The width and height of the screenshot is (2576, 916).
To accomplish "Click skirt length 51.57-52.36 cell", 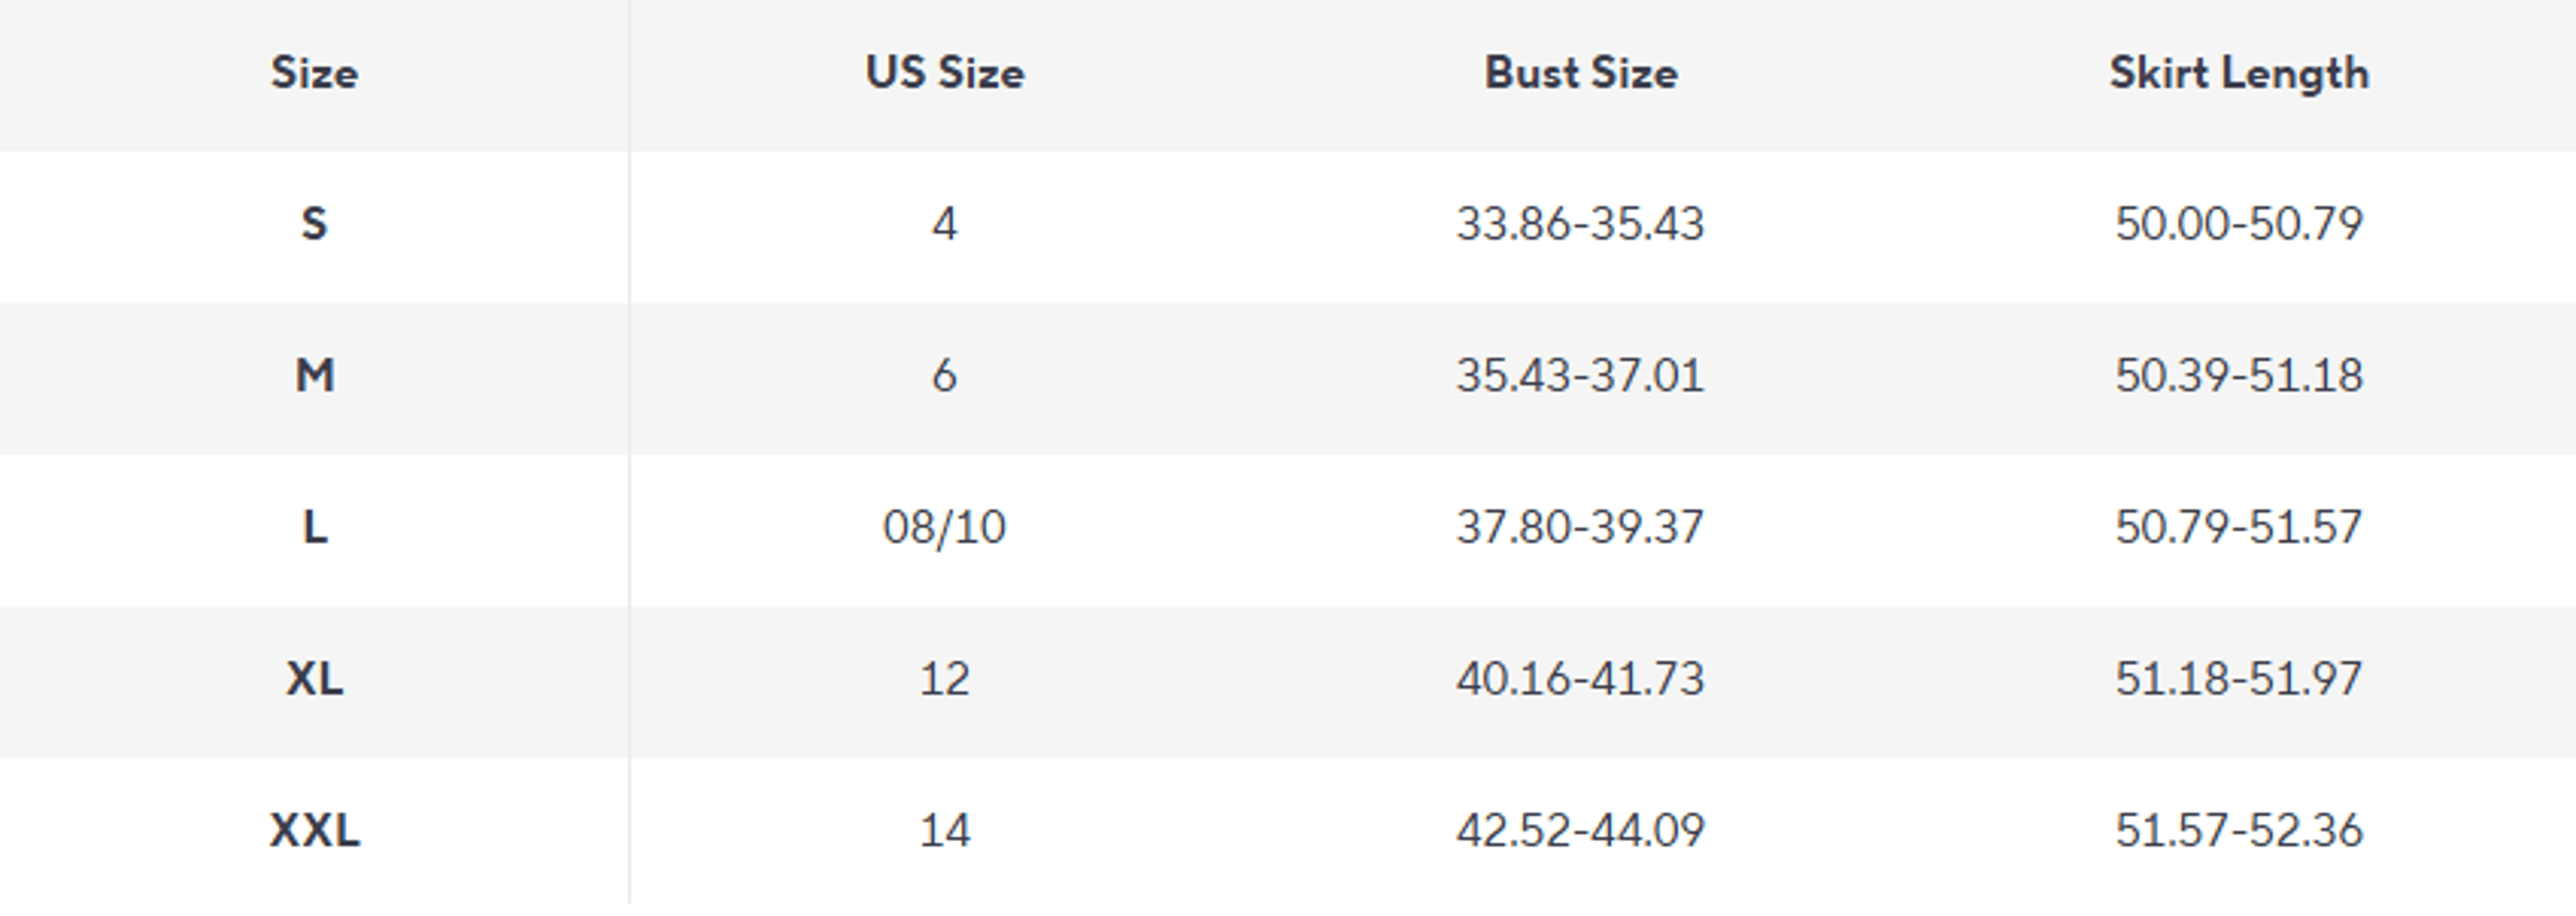I will (x=2239, y=831).
